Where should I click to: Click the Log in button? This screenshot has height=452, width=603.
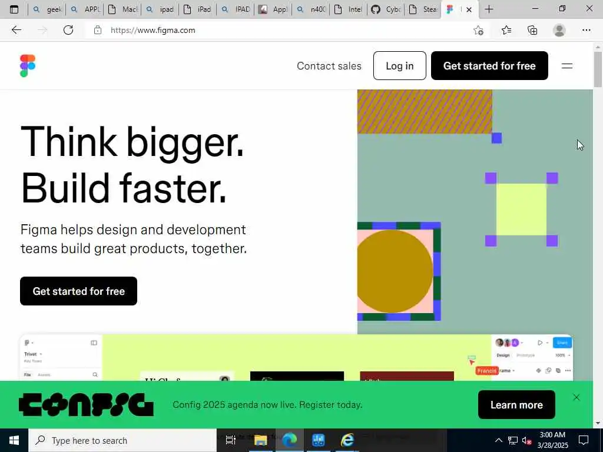(400, 66)
